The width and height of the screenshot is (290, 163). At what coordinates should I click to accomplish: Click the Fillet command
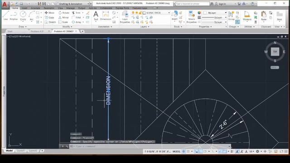(x=77, y=17)
